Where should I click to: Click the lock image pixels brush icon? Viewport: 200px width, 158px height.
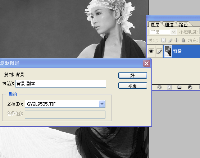pos(170,40)
